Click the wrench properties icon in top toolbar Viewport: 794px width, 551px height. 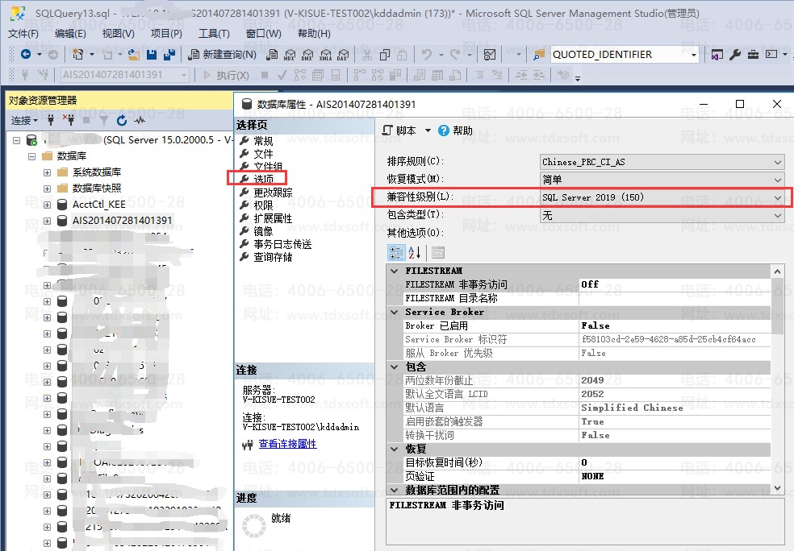coord(735,55)
